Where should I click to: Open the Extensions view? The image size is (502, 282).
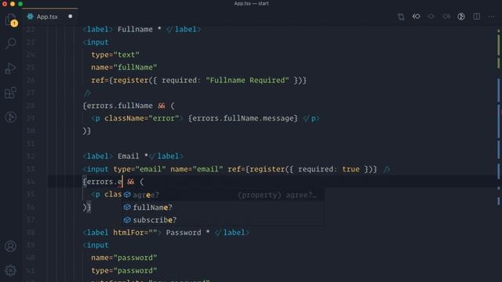tap(10, 92)
